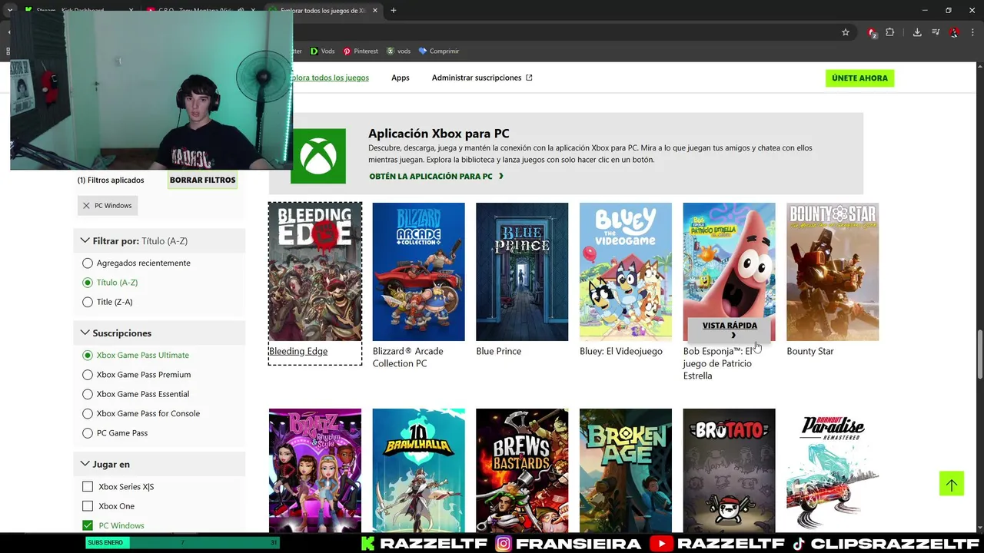The image size is (984, 553).
Task: Open Explora todos los juegos nav item
Action: click(x=329, y=78)
